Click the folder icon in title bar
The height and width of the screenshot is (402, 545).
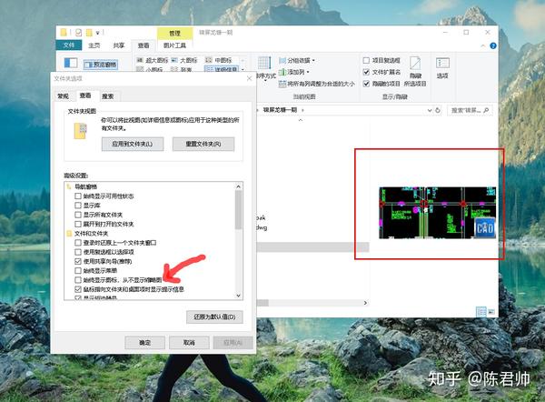click(x=64, y=33)
